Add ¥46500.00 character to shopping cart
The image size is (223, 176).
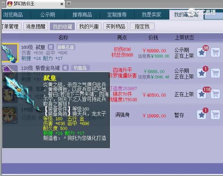coord(215,94)
